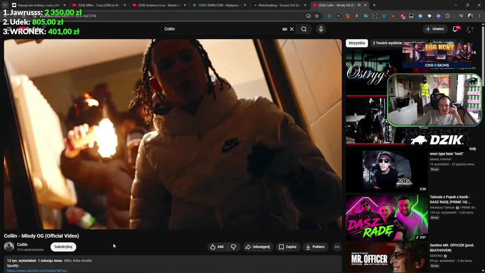
Task: Click the Udostępnij share button
Action: (x=258, y=247)
